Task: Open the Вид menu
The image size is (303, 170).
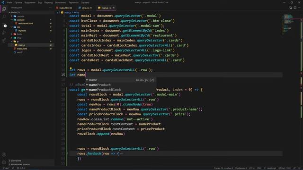Action: click(40, 2)
